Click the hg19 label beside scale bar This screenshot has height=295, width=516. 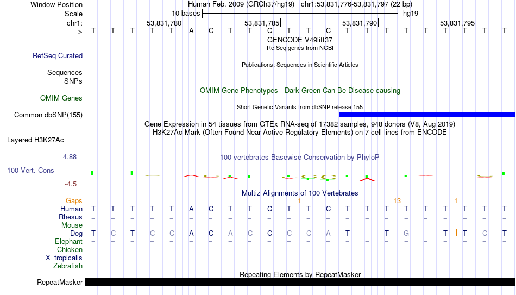411,14
